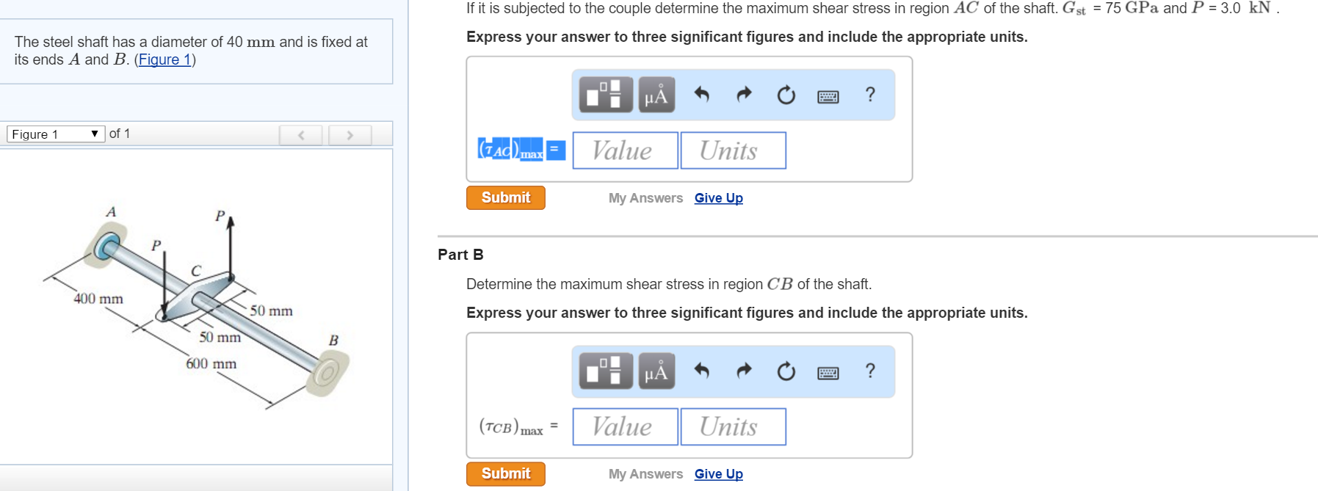The width and height of the screenshot is (1318, 491).
Task: Click the templates icon in Part A toolbar
Action: pos(606,95)
